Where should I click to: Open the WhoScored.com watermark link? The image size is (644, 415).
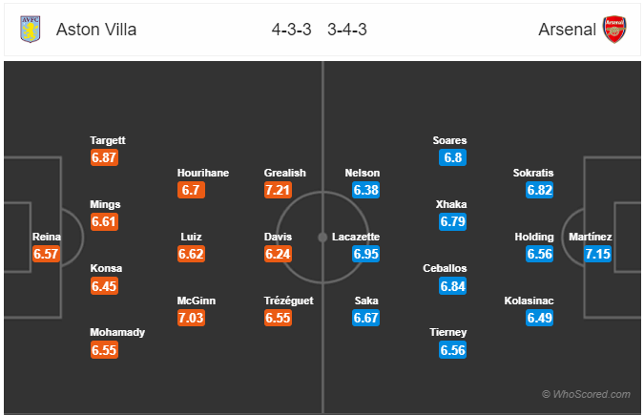(x=586, y=394)
